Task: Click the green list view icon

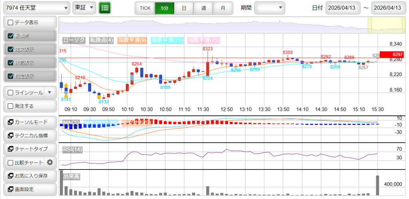Action: click(x=105, y=8)
